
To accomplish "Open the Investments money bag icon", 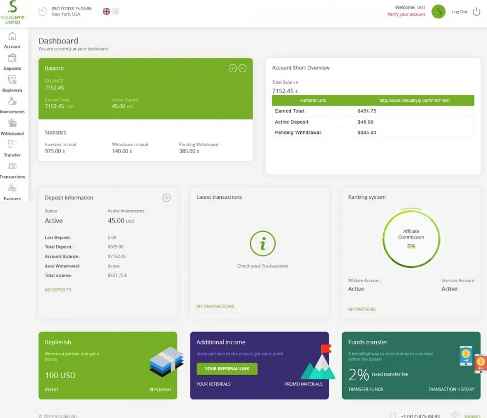I will pyautogui.click(x=12, y=101).
